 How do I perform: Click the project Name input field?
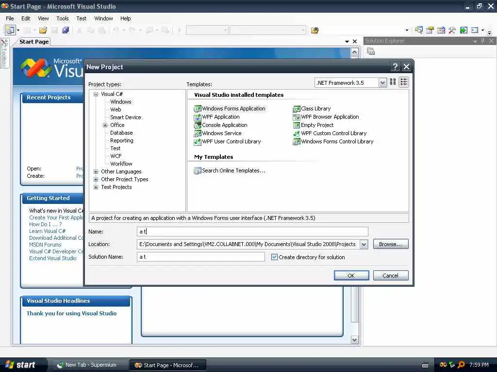(252, 232)
